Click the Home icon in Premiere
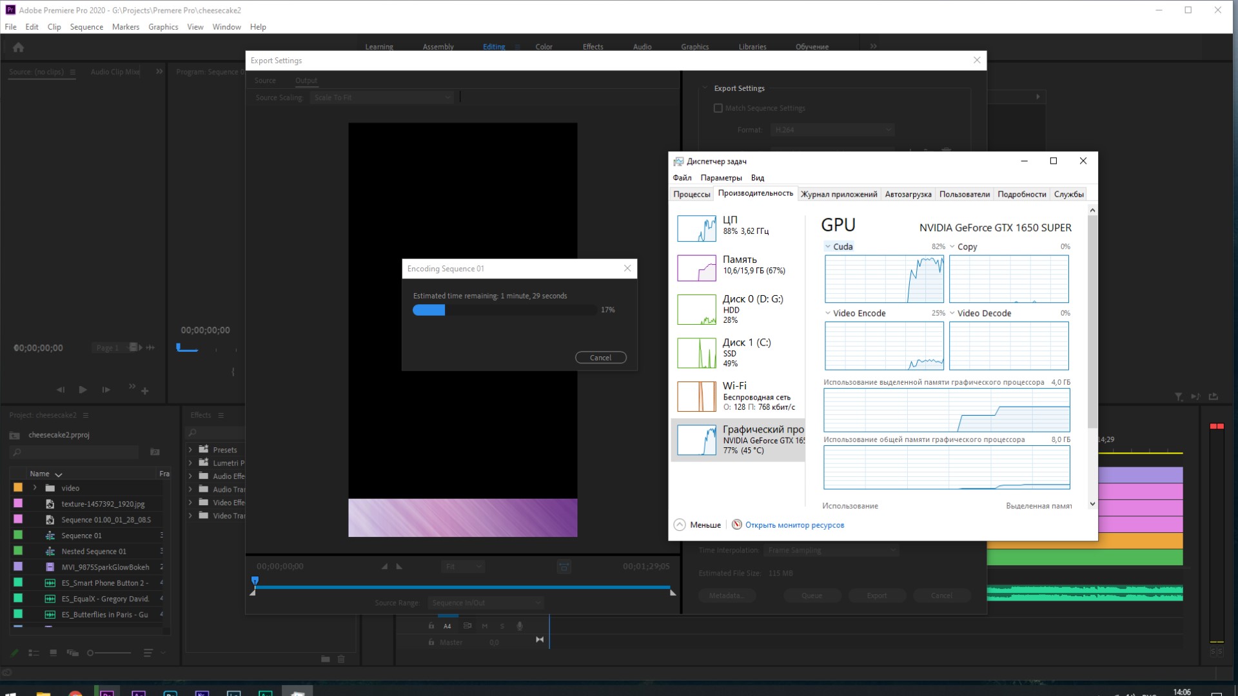Screen dimensions: 1238x696 point(18,47)
